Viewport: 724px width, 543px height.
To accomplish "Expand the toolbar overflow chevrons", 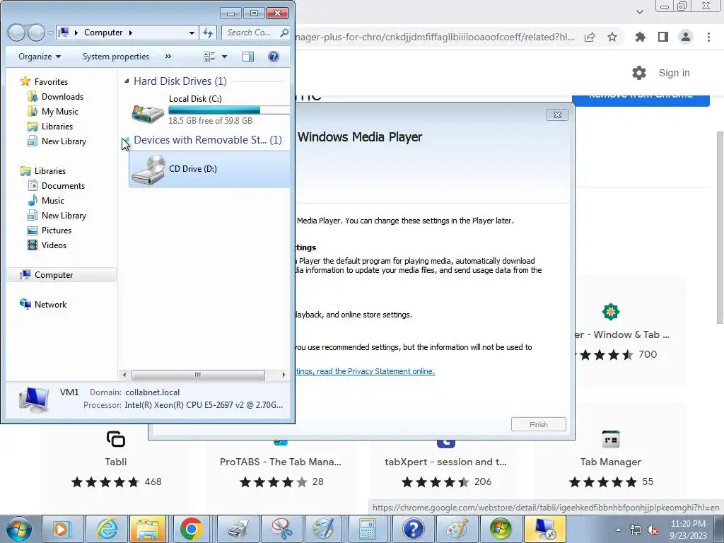I will (x=168, y=57).
